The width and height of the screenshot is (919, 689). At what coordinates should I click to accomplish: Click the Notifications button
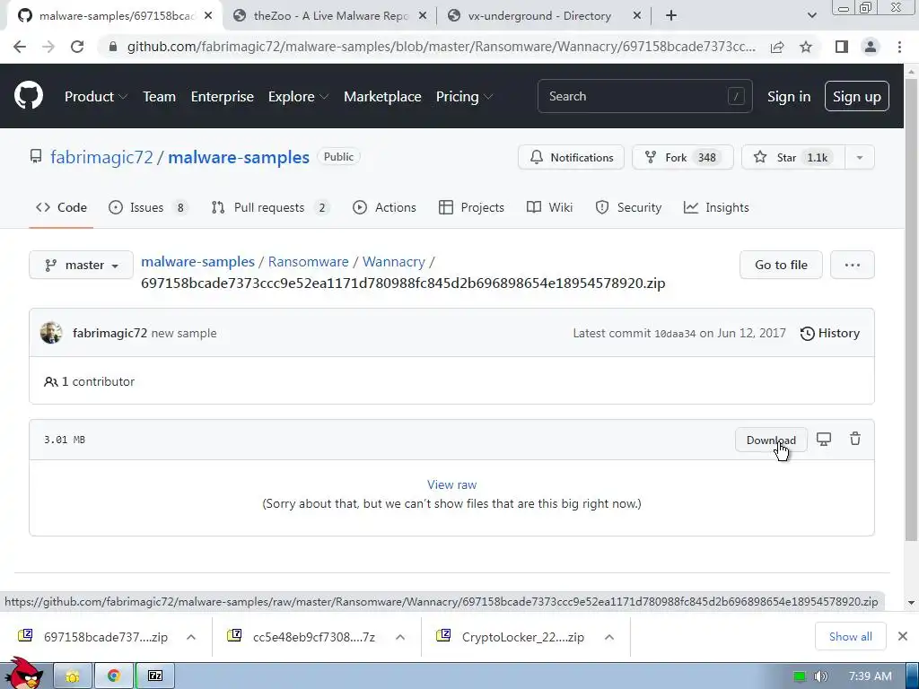tap(571, 158)
